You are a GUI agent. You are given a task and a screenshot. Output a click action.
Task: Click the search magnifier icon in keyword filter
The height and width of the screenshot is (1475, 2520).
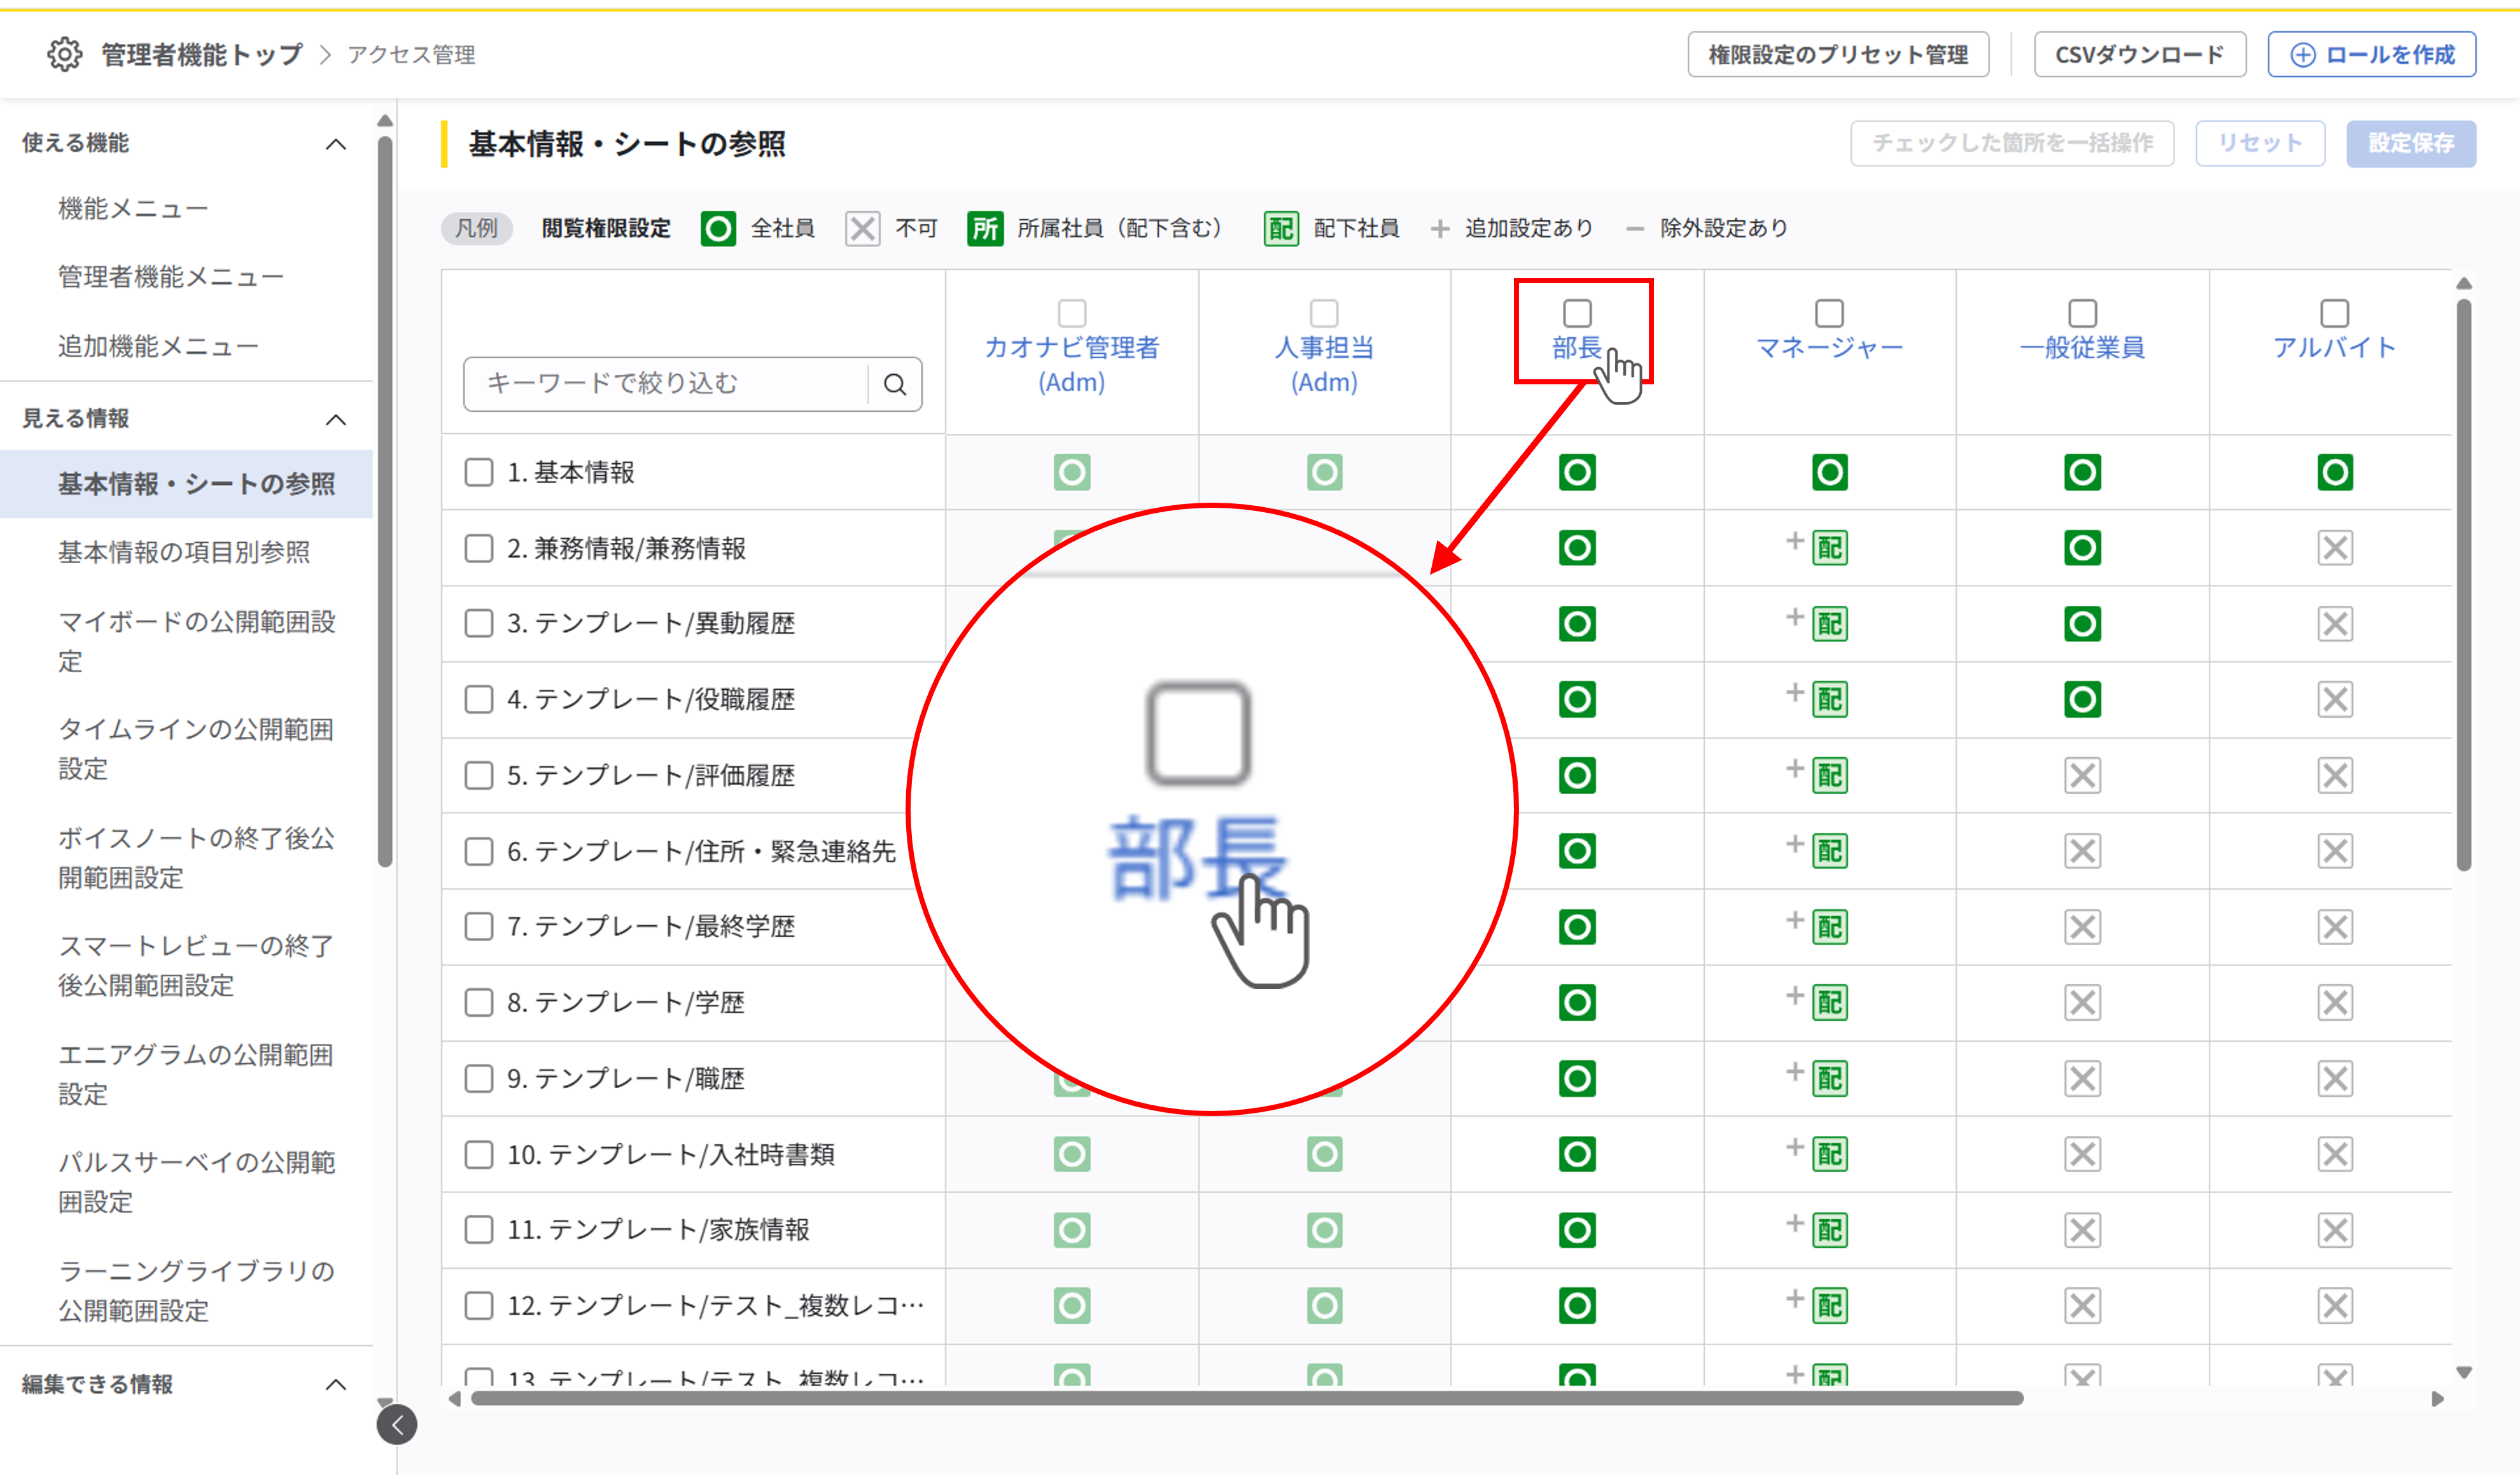[895, 384]
